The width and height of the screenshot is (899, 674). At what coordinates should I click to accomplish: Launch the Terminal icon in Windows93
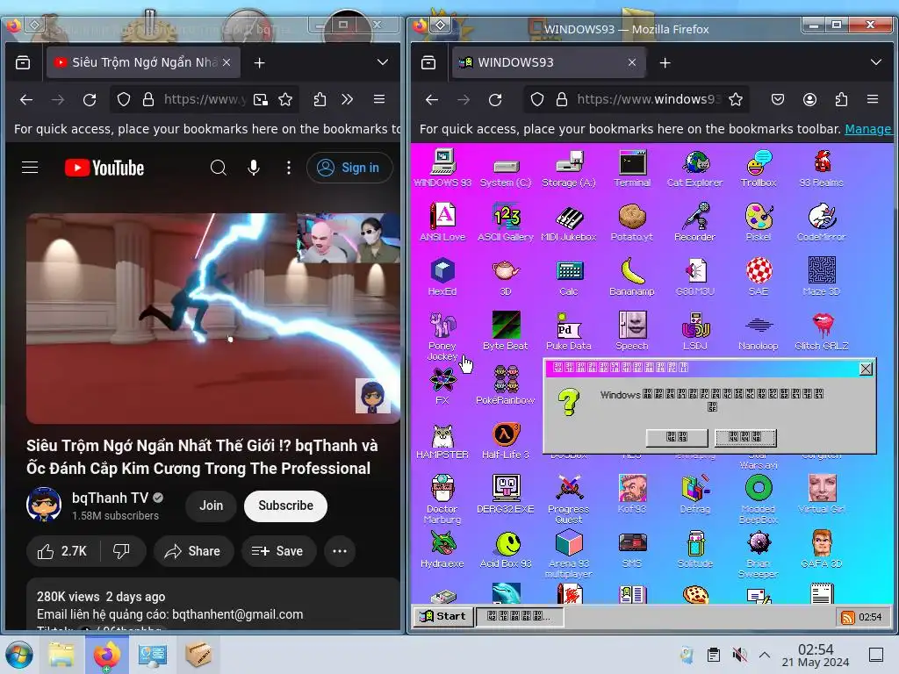click(x=632, y=168)
